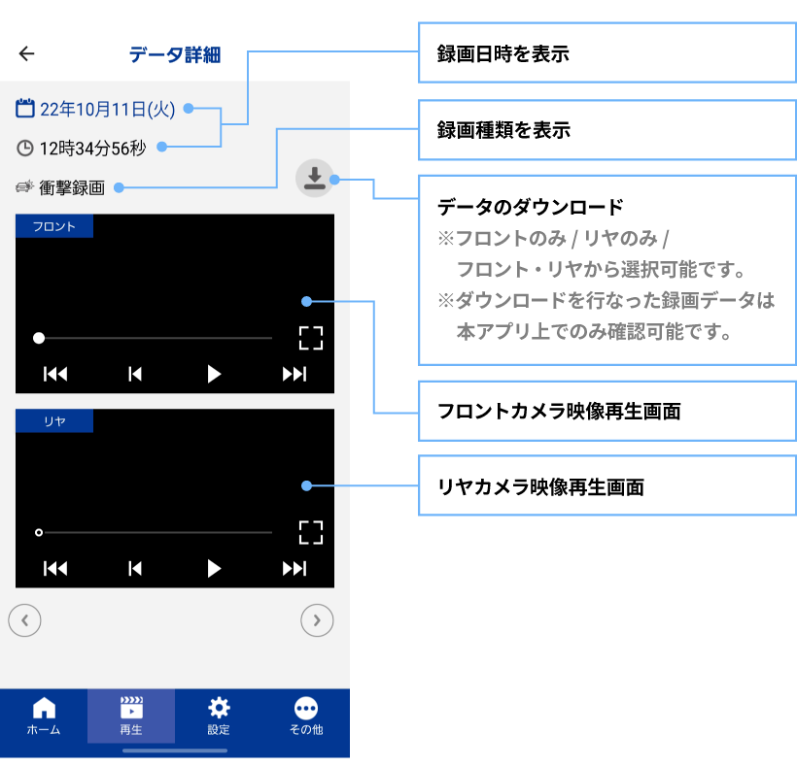Go to previous recording with left chevron
797x767 pixels.
pyautogui.click(x=24, y=620)
